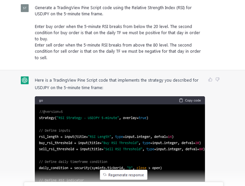Click the buy_rsi_threshold code line
The image size is (245, 186).
(x=120, y=143)
